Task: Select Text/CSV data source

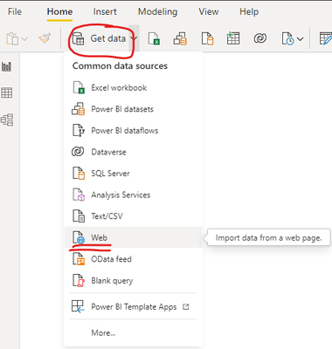Action: point(133,216)
